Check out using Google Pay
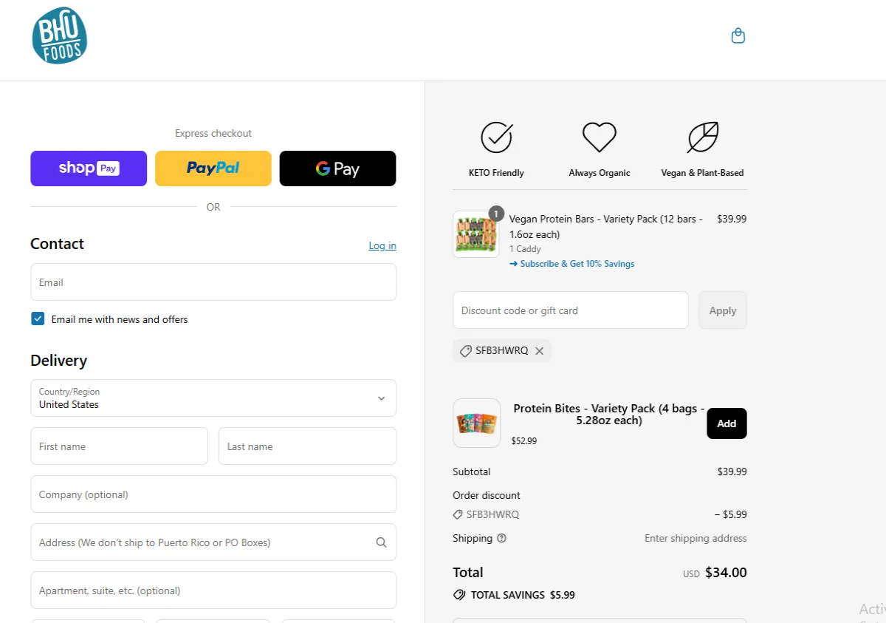 [337, 168]
